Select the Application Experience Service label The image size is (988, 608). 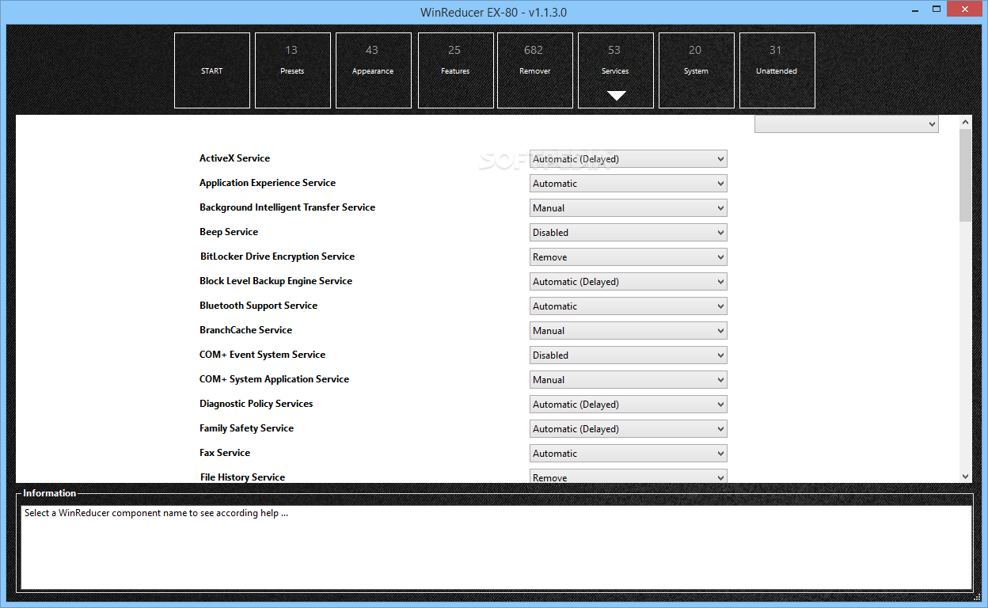point(268,183)
